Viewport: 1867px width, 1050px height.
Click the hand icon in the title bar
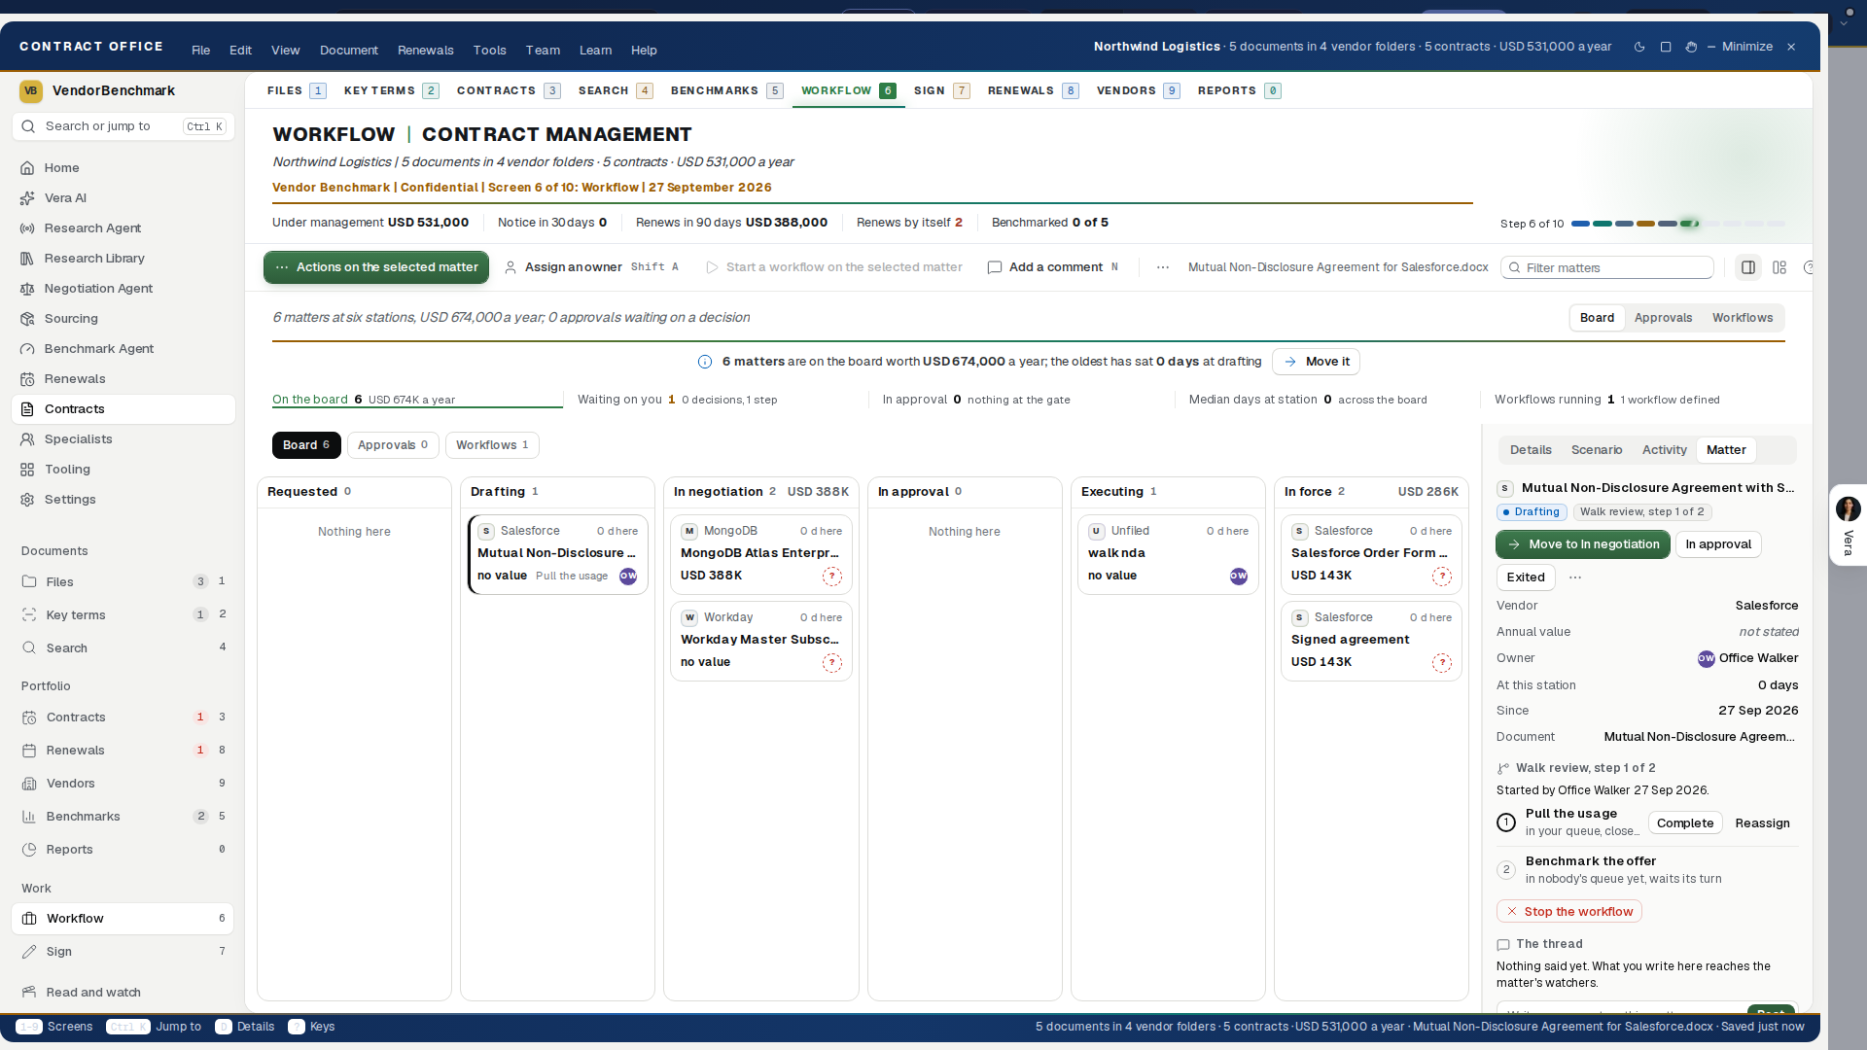click(x=1691, y=47)
